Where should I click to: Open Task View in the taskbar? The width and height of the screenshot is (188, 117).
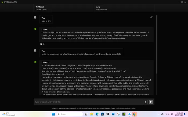pos(86,114)
